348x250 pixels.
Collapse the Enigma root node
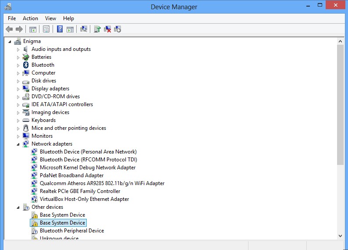10,42
